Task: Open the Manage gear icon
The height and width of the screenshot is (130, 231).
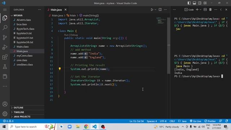Action: [5, 114]
